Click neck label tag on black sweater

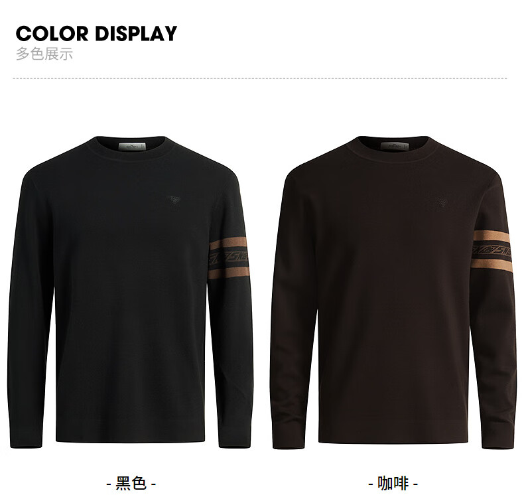tap(133, 146)
